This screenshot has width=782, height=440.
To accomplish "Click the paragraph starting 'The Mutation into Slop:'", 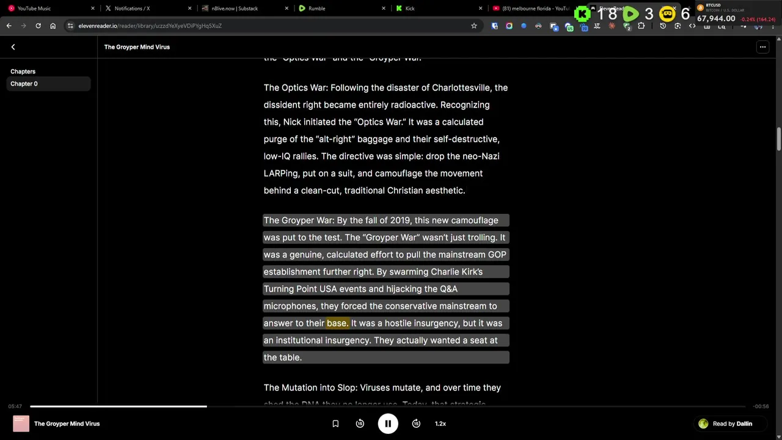I will (x=382, y=395).
